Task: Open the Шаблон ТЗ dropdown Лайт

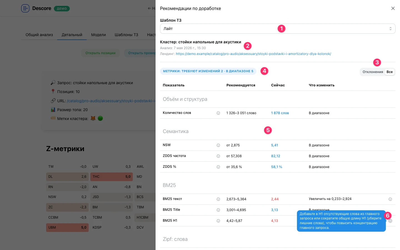Action: click(x=277, y=29)
